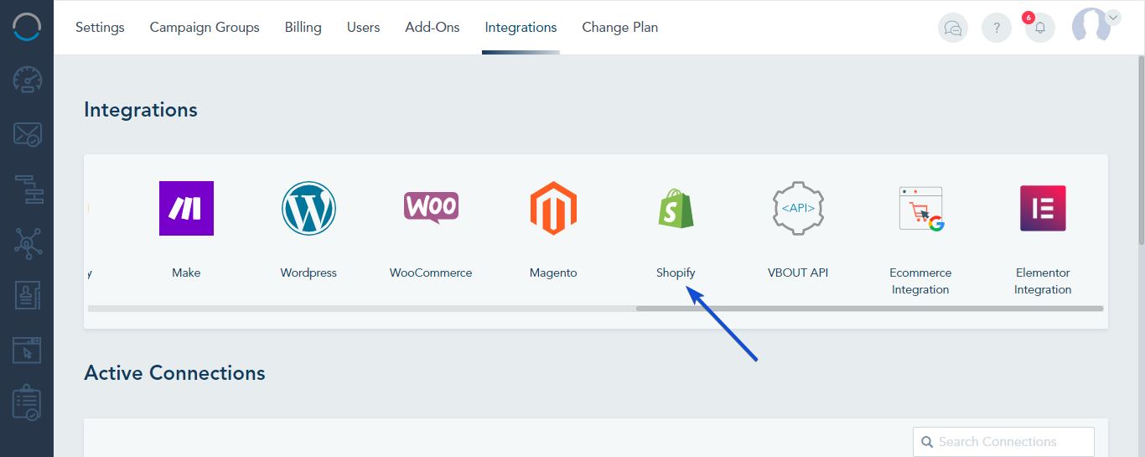
Task: Click the Shopify label
Action: pos(676,273)
